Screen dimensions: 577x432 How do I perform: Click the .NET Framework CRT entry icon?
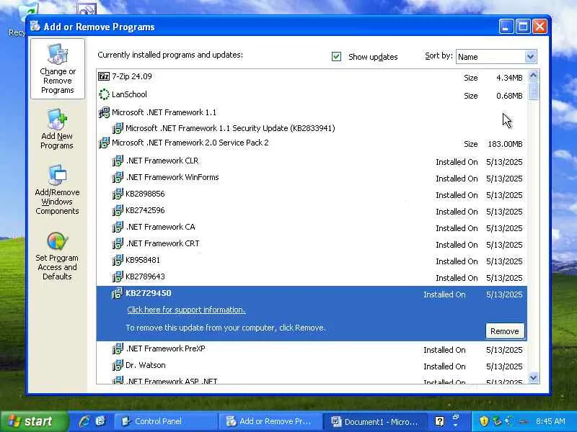[x=118, y=243]
